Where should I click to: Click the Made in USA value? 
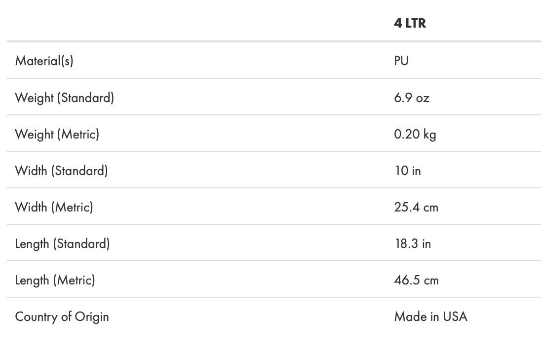tap(430, 316)
